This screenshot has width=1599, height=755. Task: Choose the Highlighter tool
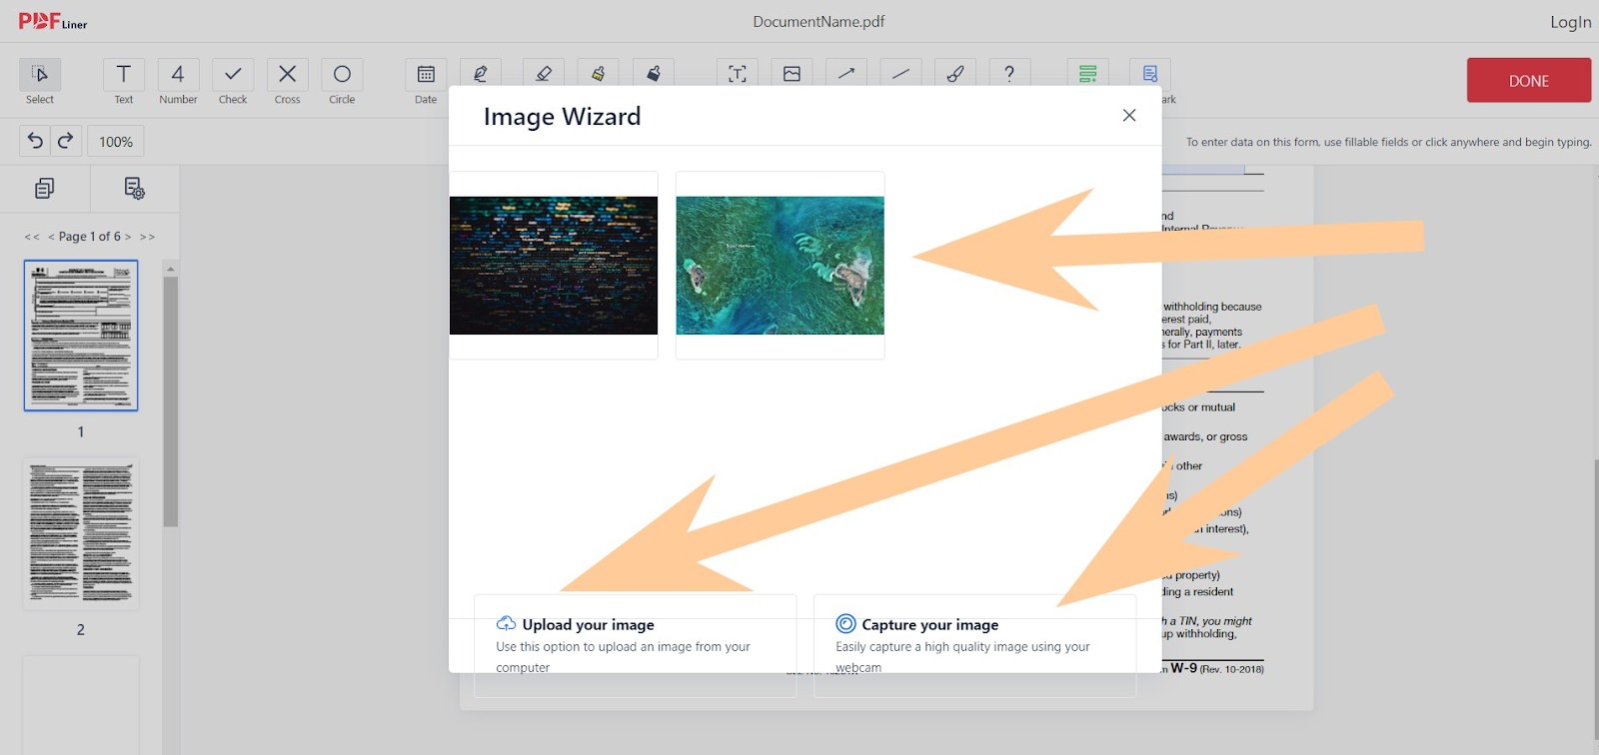pyautogui.click(x=598, y=73)
